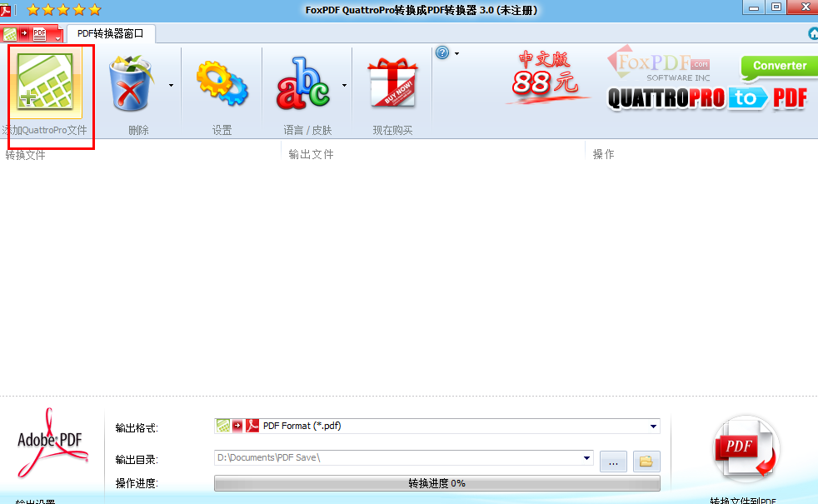818x504 pixels.
Task: Click the 现在购买 label under the gift icon
Action: pyautogui.click(x=393, y=131)
